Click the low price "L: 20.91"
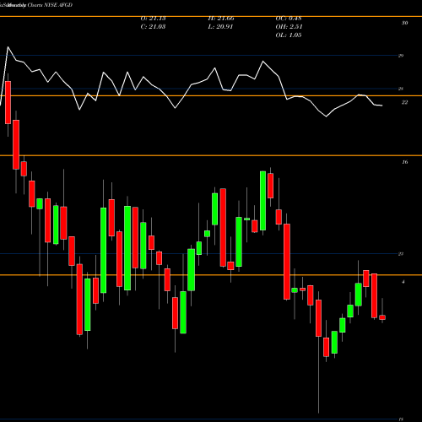 tap(220, 27)
